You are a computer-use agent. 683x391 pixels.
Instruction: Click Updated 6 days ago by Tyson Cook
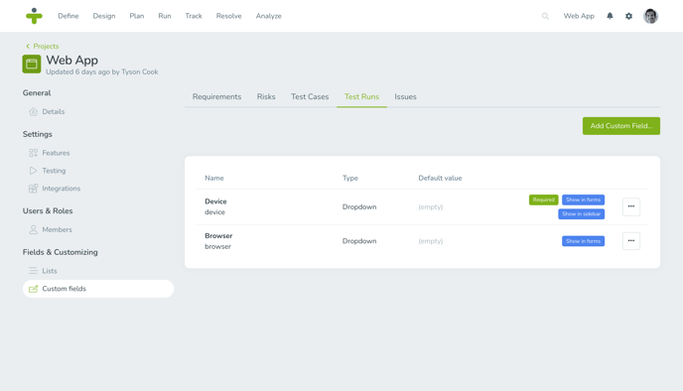point(102,71)
